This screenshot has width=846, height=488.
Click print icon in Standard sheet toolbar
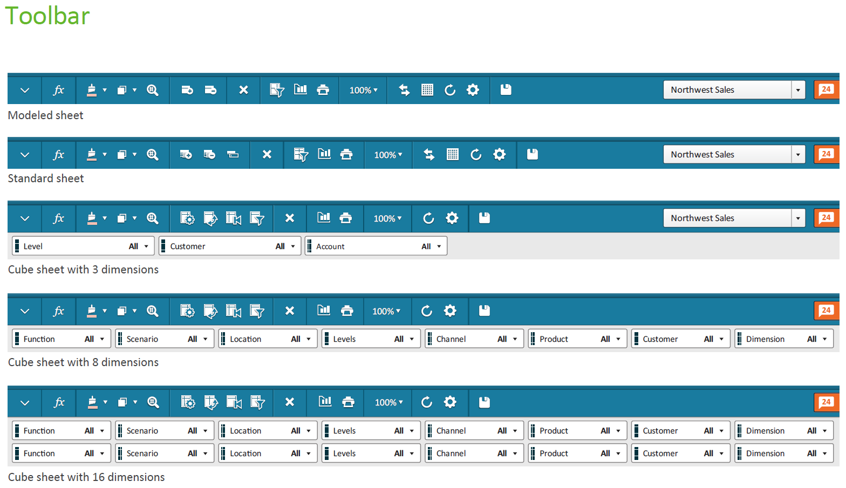(346, 155)
